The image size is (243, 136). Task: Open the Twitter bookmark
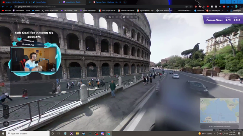[x=36, y=11]
